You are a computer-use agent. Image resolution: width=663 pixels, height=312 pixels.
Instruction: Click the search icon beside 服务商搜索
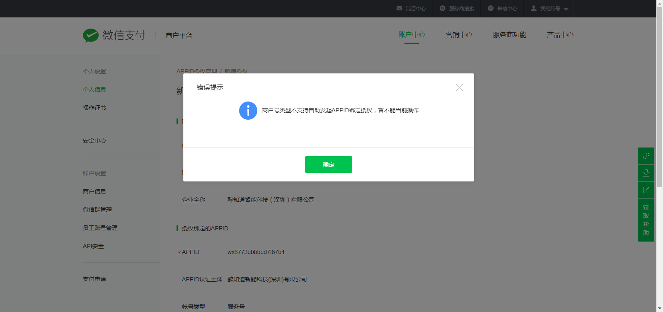(443, 8)
